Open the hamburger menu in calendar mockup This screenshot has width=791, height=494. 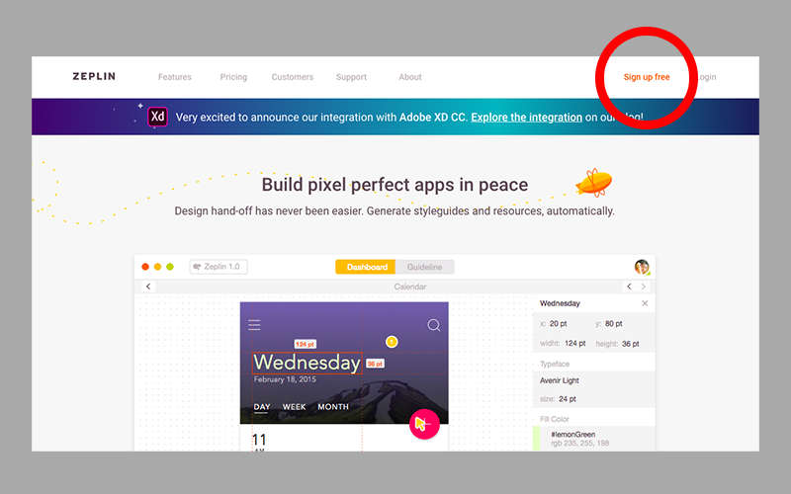coord(254,325)
